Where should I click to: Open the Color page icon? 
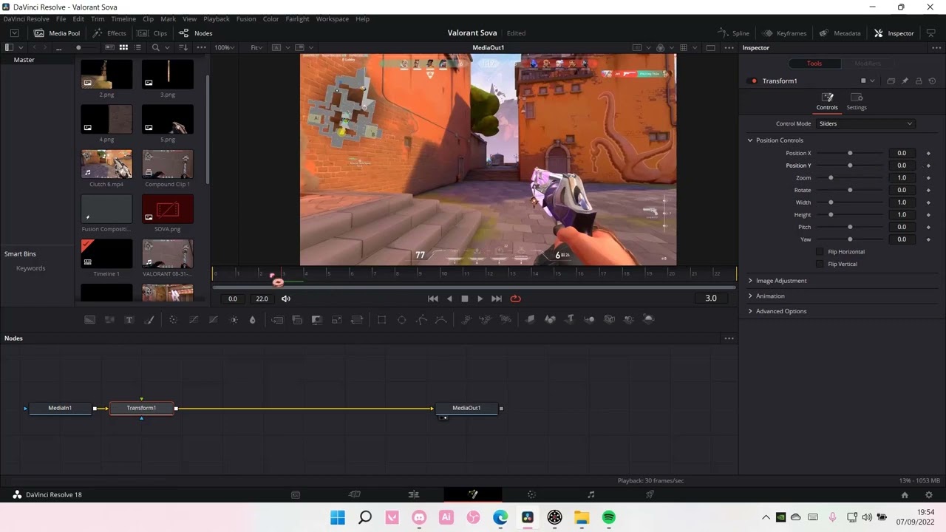click(x=531, y=494)
